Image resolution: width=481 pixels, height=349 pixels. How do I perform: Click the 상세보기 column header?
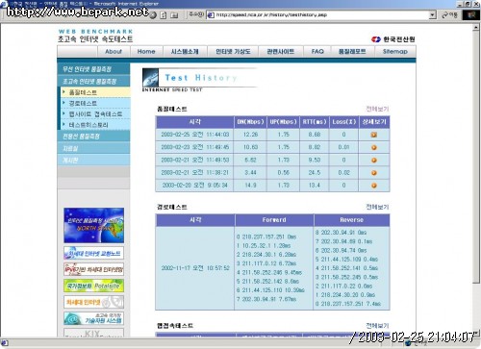click(374, 122)
